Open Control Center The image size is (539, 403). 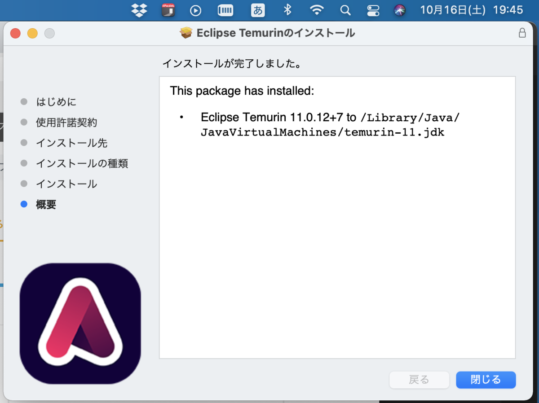tap(373, 10)
